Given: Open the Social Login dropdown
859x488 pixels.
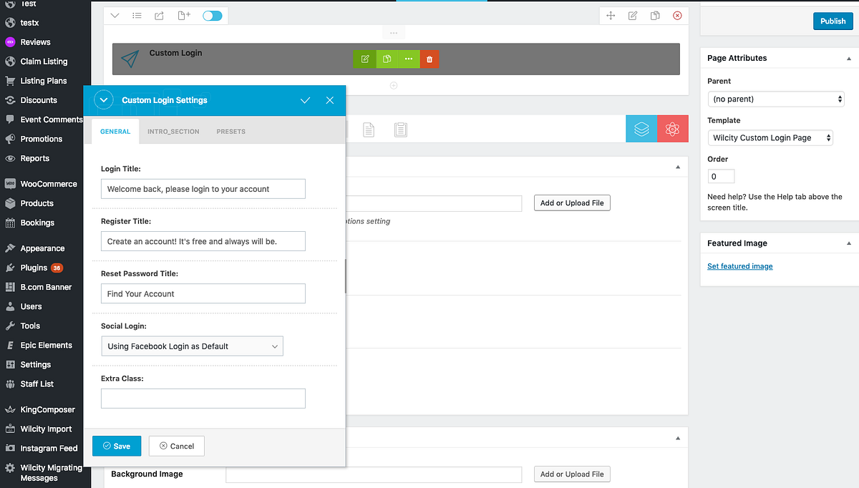Looking at the screenshot, I should click(x=192, y=346).
